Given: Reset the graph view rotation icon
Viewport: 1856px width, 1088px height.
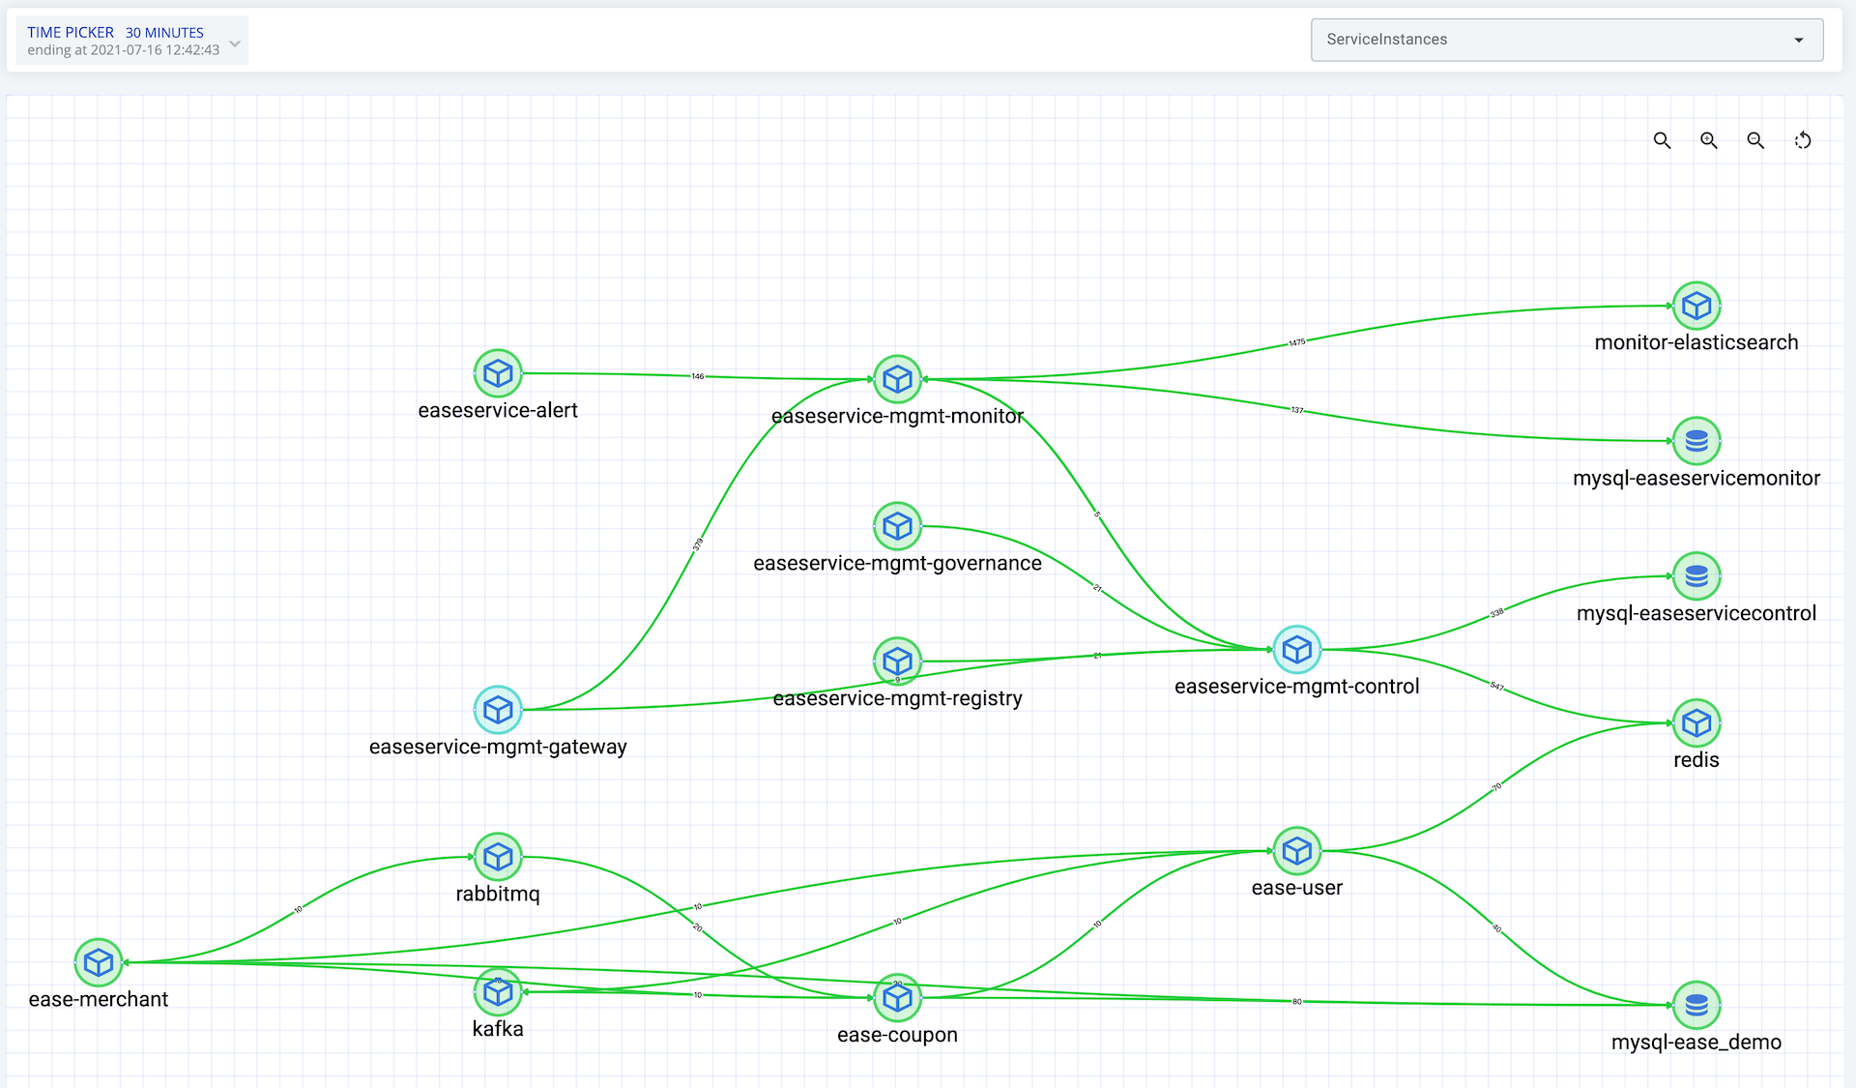Looking at the screenshot, I should [x=1803, y=141].
